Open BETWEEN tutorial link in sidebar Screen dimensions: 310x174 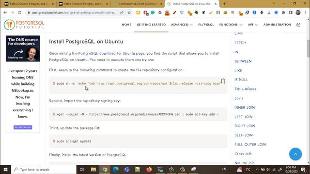click(x=243, y=61)
